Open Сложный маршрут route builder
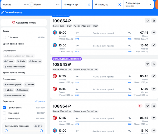 click(x=12, y=12)
